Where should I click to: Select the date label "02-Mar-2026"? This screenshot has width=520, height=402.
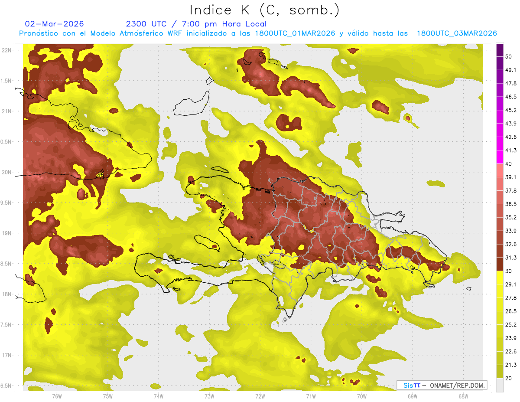pos(55,24)
